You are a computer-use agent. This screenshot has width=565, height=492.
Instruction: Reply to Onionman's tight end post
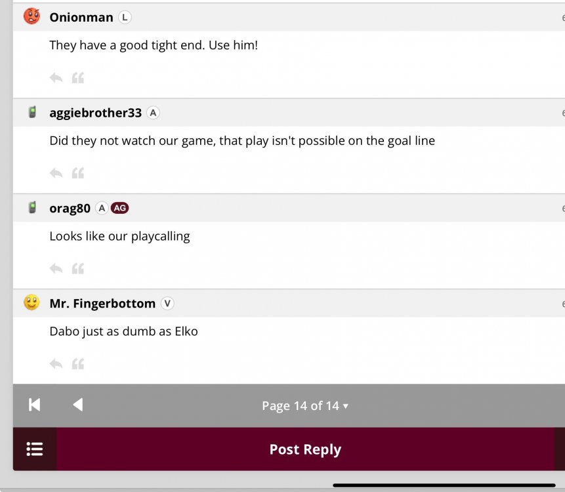click(56, 78)
